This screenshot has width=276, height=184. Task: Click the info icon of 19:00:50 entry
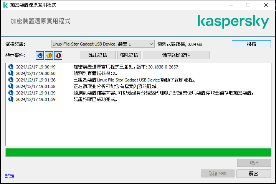coord(11,73)
